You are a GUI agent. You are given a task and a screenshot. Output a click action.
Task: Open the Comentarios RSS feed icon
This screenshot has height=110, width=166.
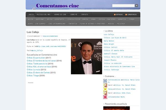(x=126, y=15)
